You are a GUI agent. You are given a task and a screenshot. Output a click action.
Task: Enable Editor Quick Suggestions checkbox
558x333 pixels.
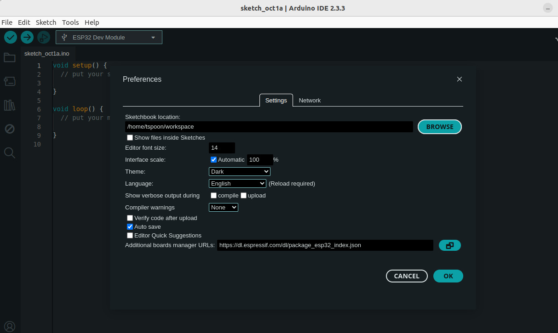(130, 236)
